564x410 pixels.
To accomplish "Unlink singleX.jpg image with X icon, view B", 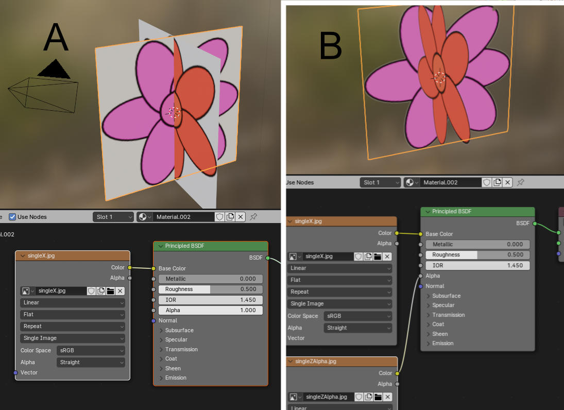I will (387, 257).
